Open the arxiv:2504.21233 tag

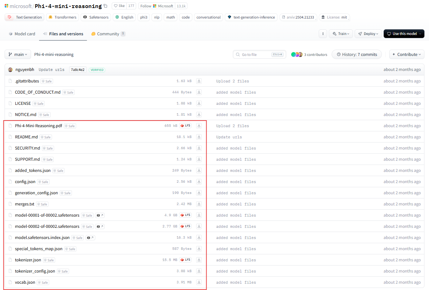(298, 17)
